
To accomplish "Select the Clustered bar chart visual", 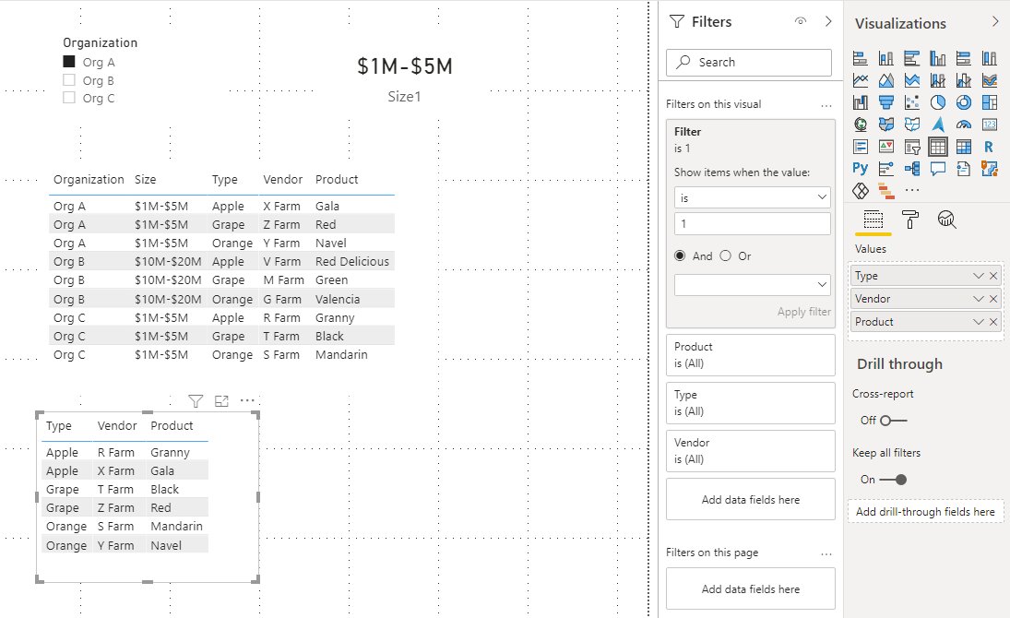I will (x=912, y=59).
